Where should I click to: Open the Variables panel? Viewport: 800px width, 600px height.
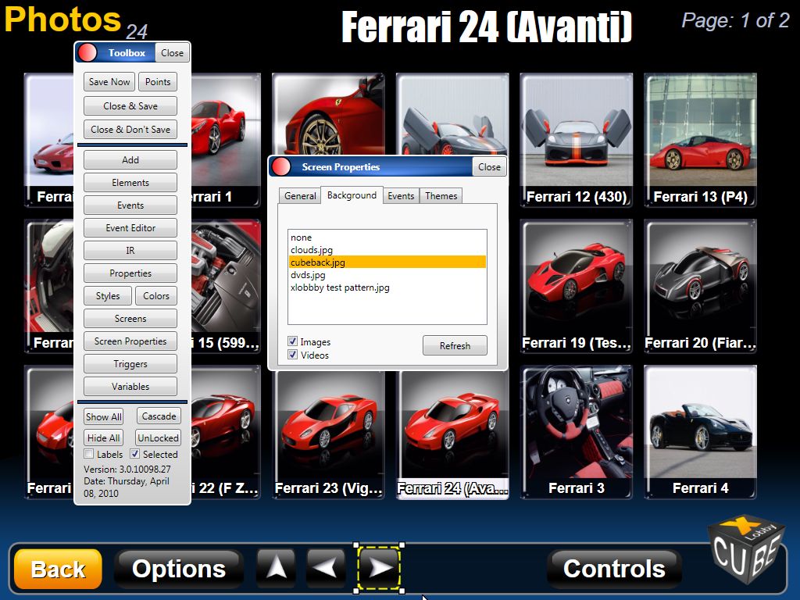point(130,386)
